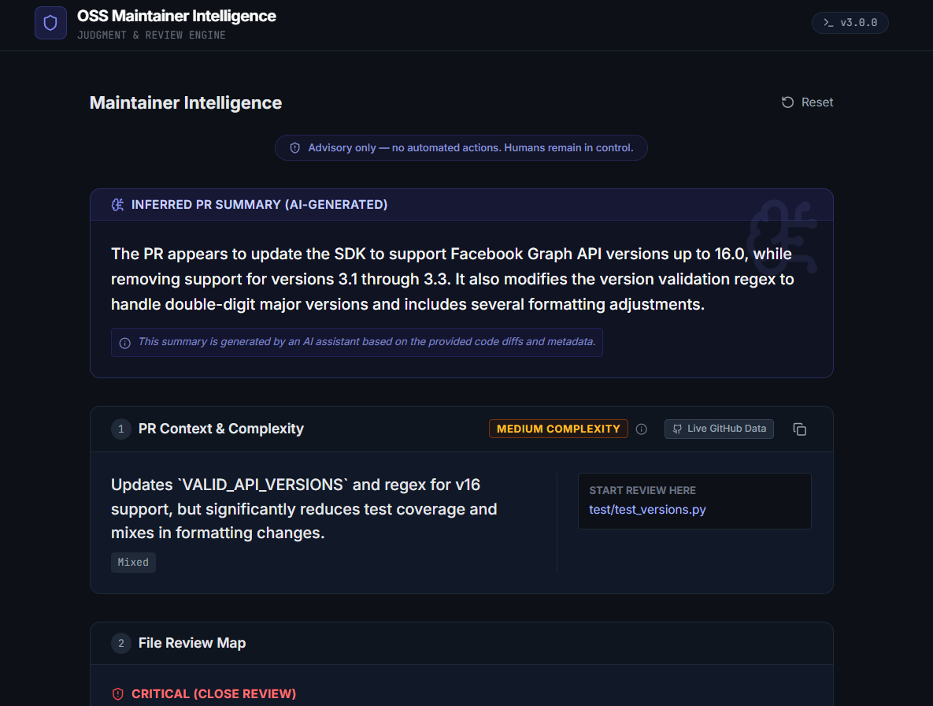The height and width of the screenshot is (706, 933).
Task: Click the advisory only notice text
Action: pyautogui.click(x=471, y=147)
